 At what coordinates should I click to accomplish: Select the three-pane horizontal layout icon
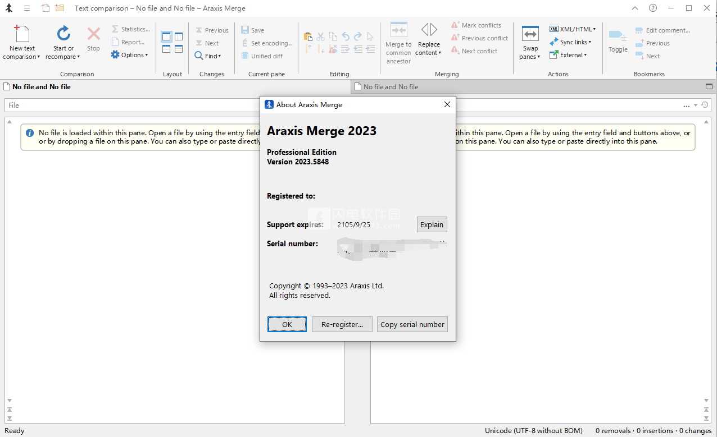tap(179, 49)
